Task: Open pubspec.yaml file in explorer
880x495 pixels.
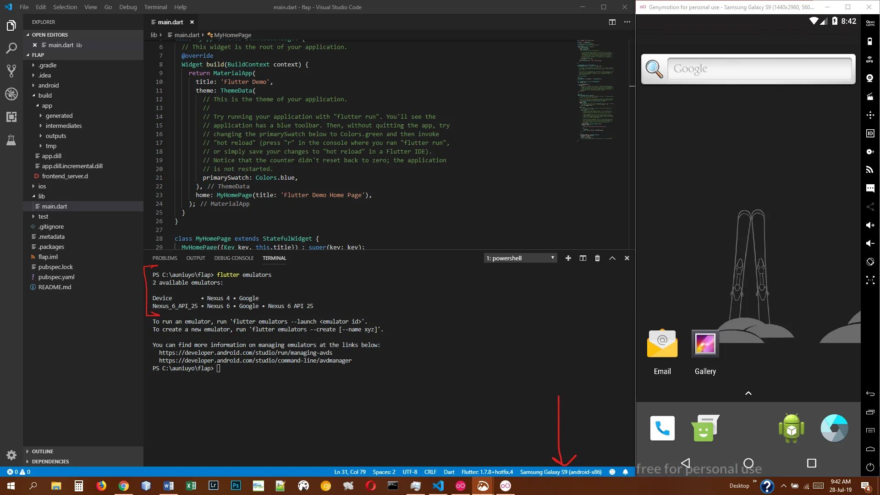Action: [x=56, y=277]
